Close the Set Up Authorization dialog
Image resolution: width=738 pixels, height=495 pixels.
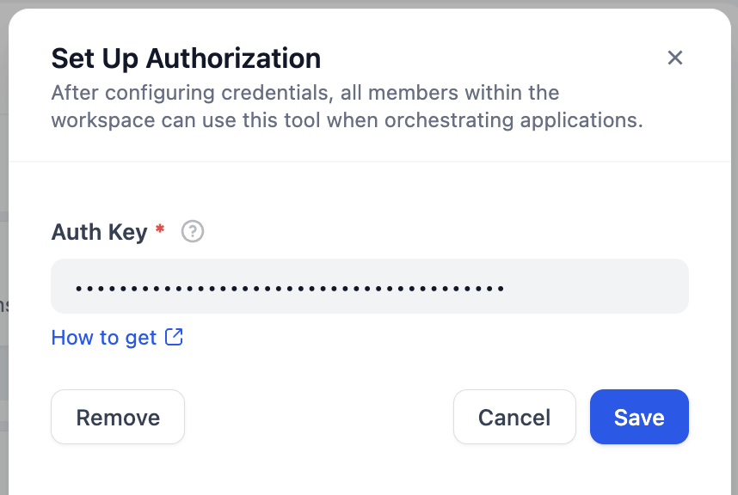pyautogui.click(x=675, y=58)
